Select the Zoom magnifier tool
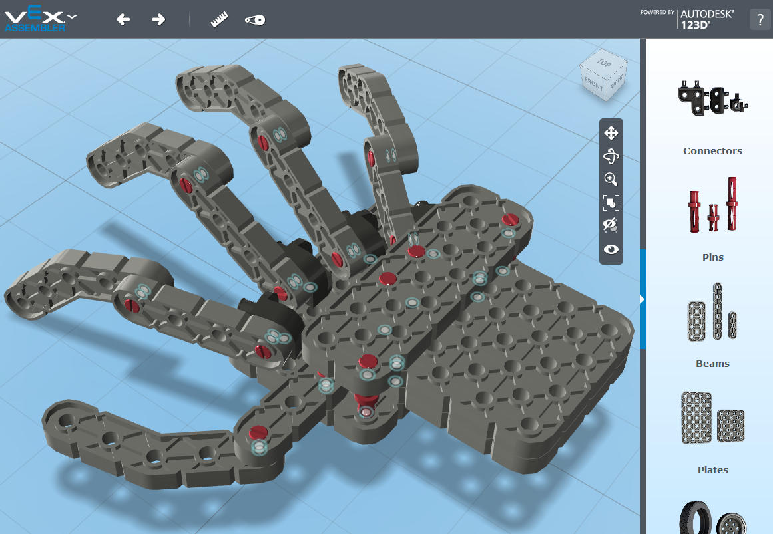This screenshot has height=534, width=773. (611, 179)
